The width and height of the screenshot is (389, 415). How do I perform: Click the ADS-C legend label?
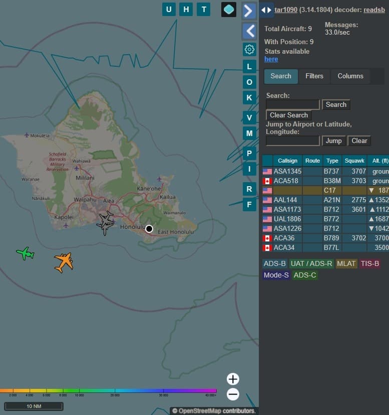point(305,275)
